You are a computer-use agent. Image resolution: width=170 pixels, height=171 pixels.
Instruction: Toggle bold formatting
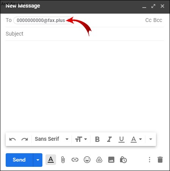tap(97, 139)
